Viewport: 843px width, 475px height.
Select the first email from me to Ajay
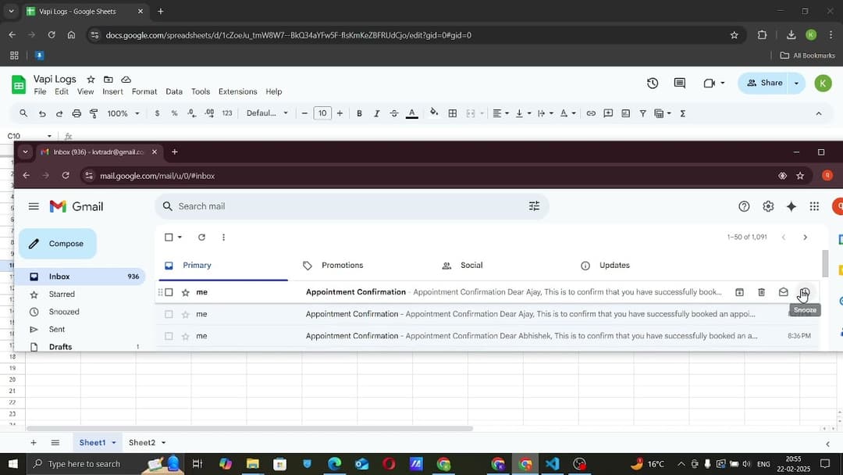point(169,292)
